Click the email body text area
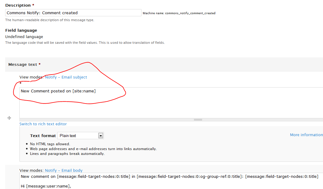 pos(152,181)
